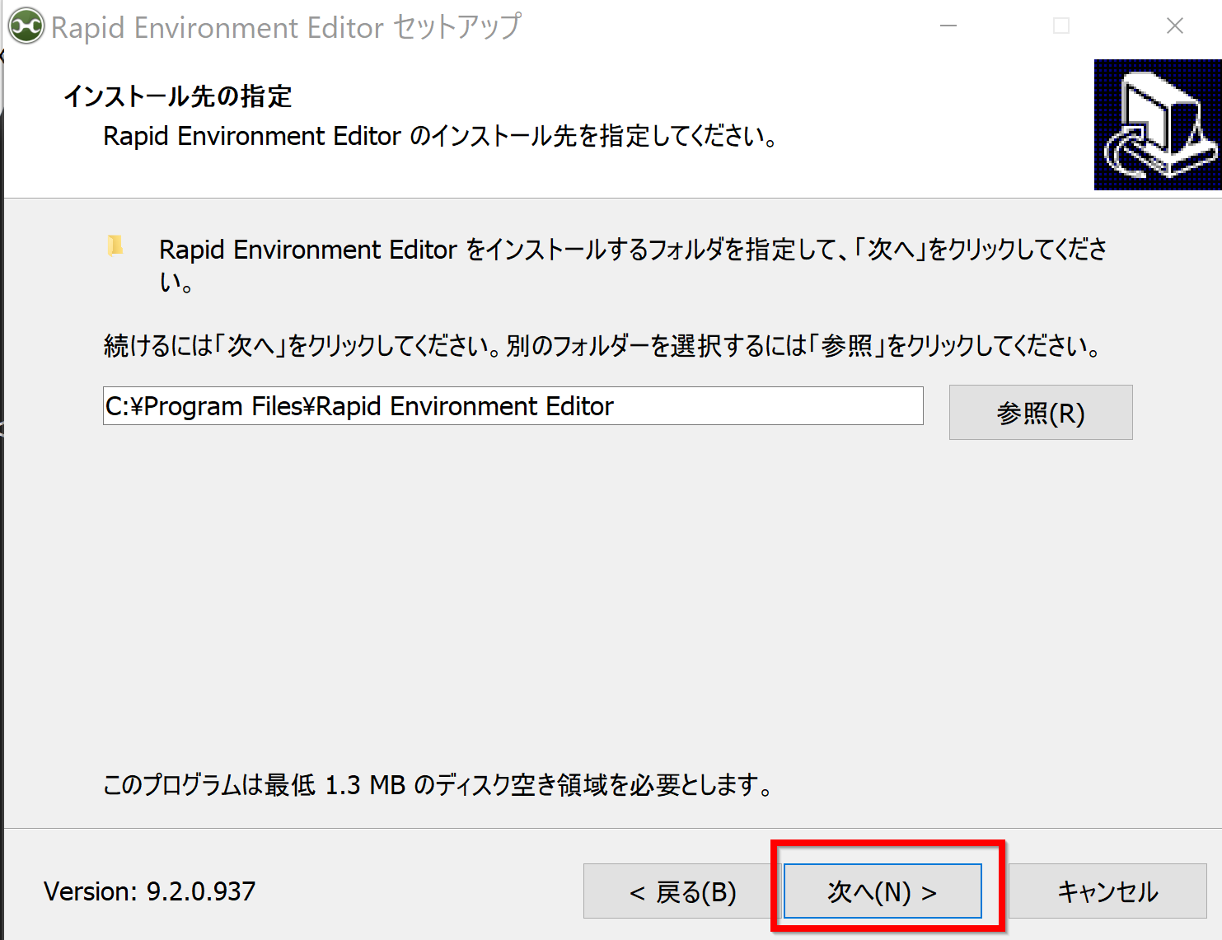This screenshot has height=940, width=1222.
Task: Proceed with the 次へ(N) button
Action: click(882, 891)
